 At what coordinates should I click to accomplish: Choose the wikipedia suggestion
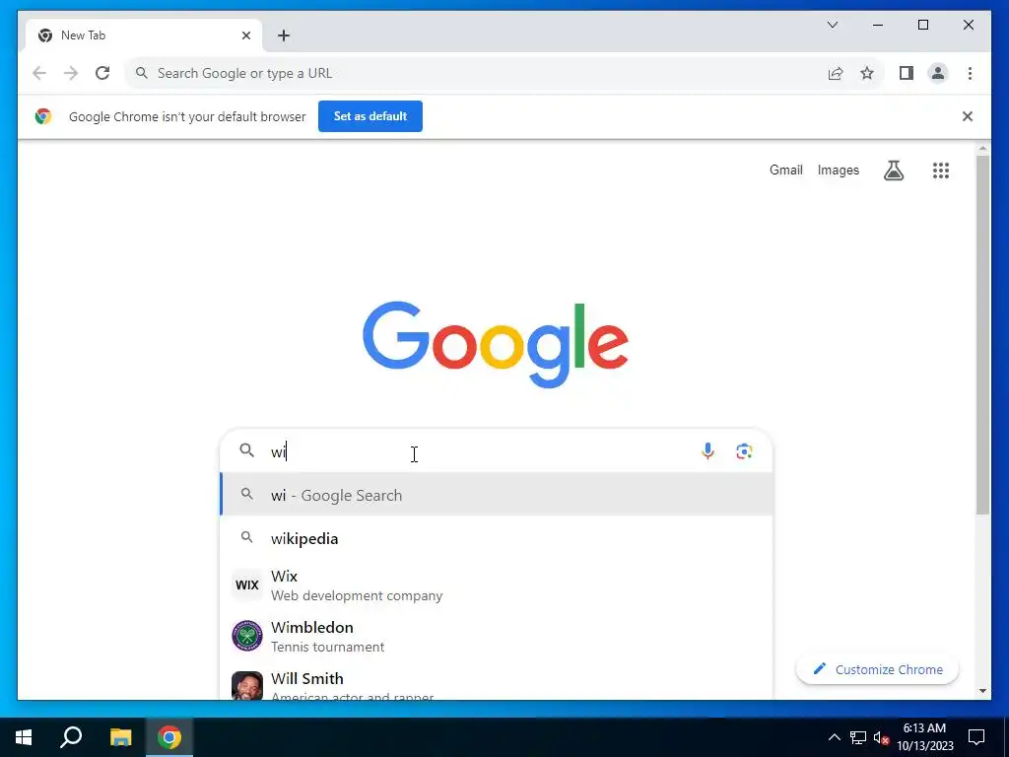497,538
